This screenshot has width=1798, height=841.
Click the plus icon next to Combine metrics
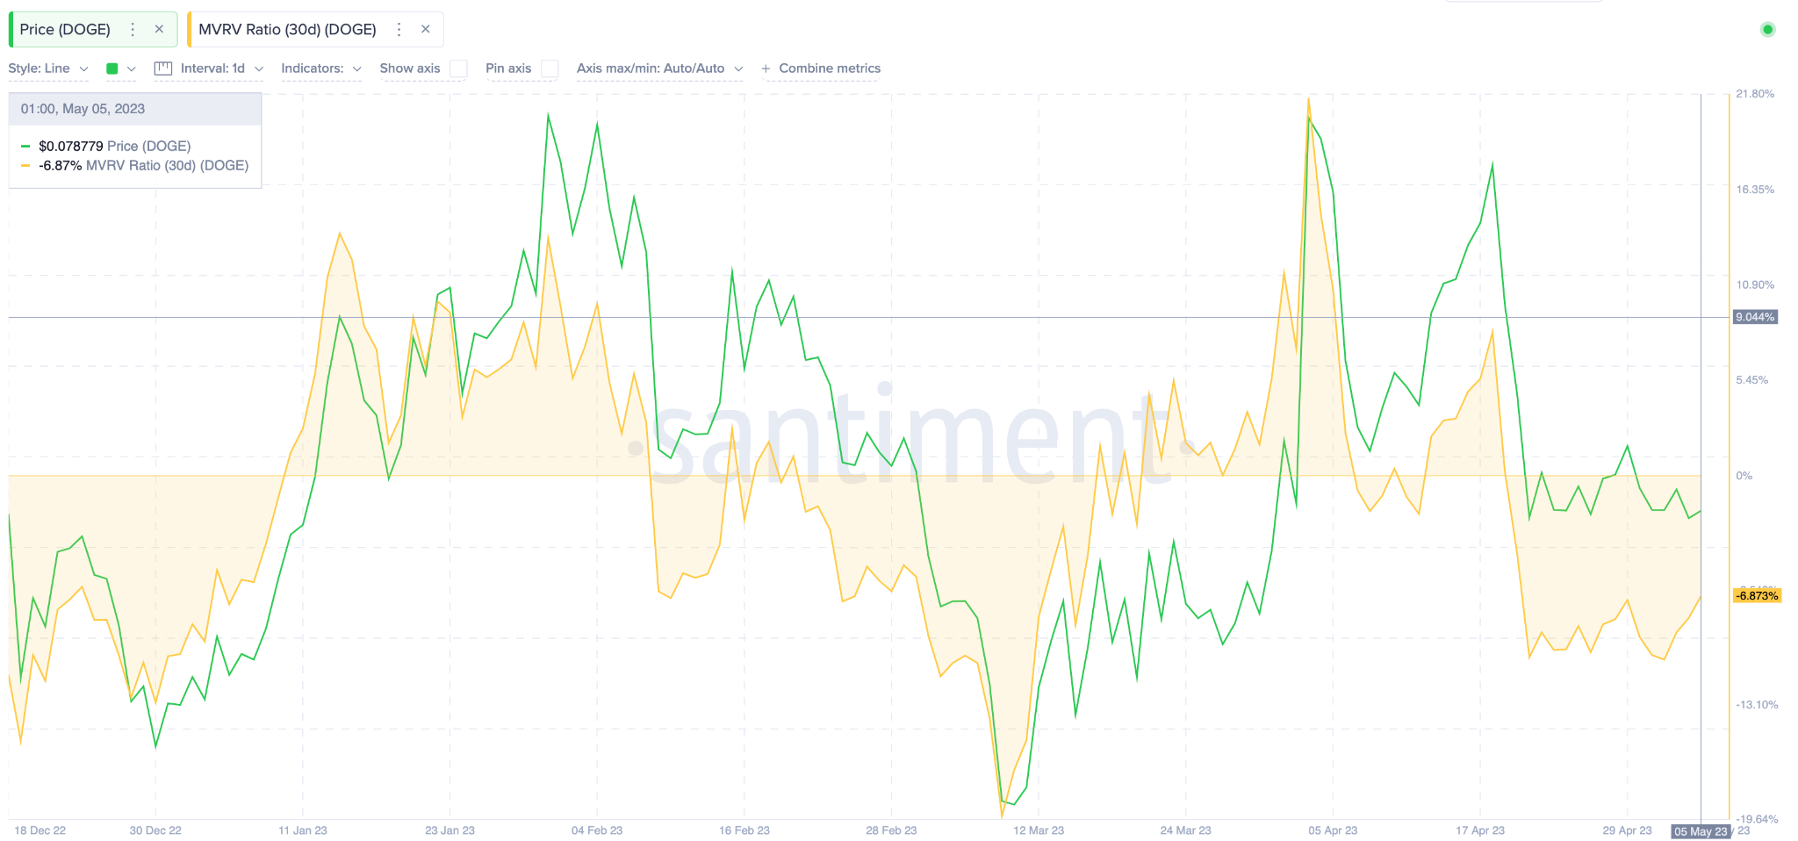[x=765, y=68]
